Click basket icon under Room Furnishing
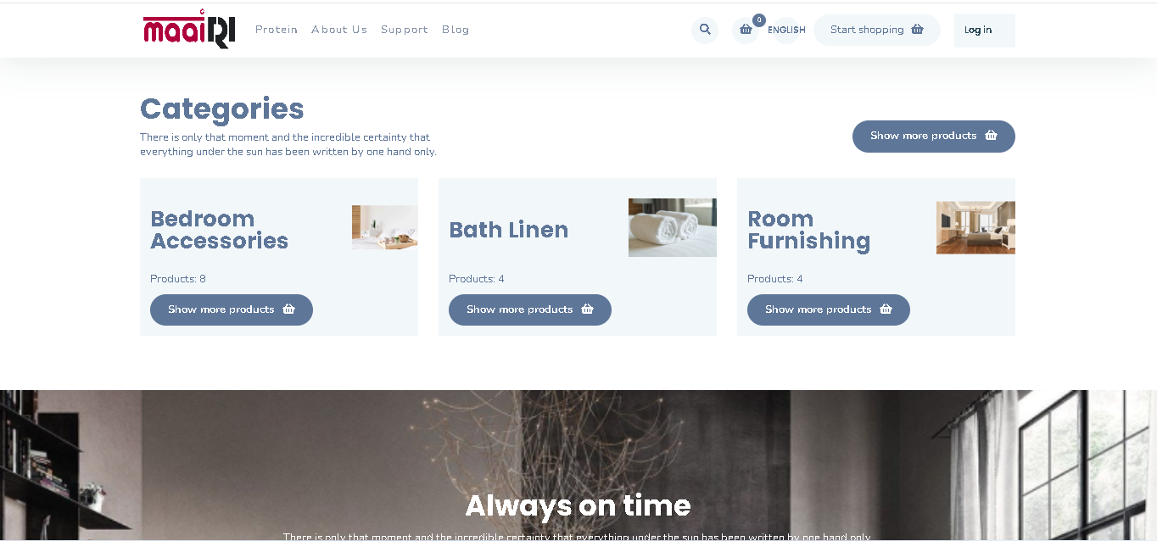This screenshot has height=541, width=1157. [x=886, y=310]
